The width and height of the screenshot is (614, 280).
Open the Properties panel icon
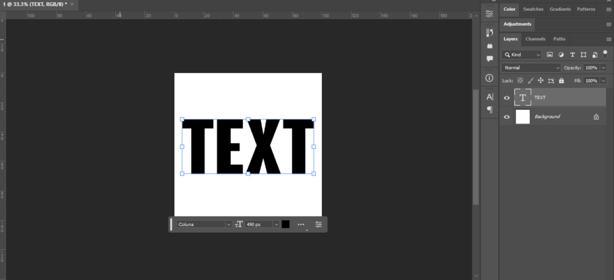(490, 13)
